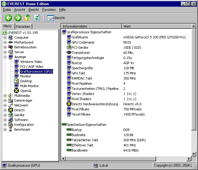Open the Ansicht menu

19,10
